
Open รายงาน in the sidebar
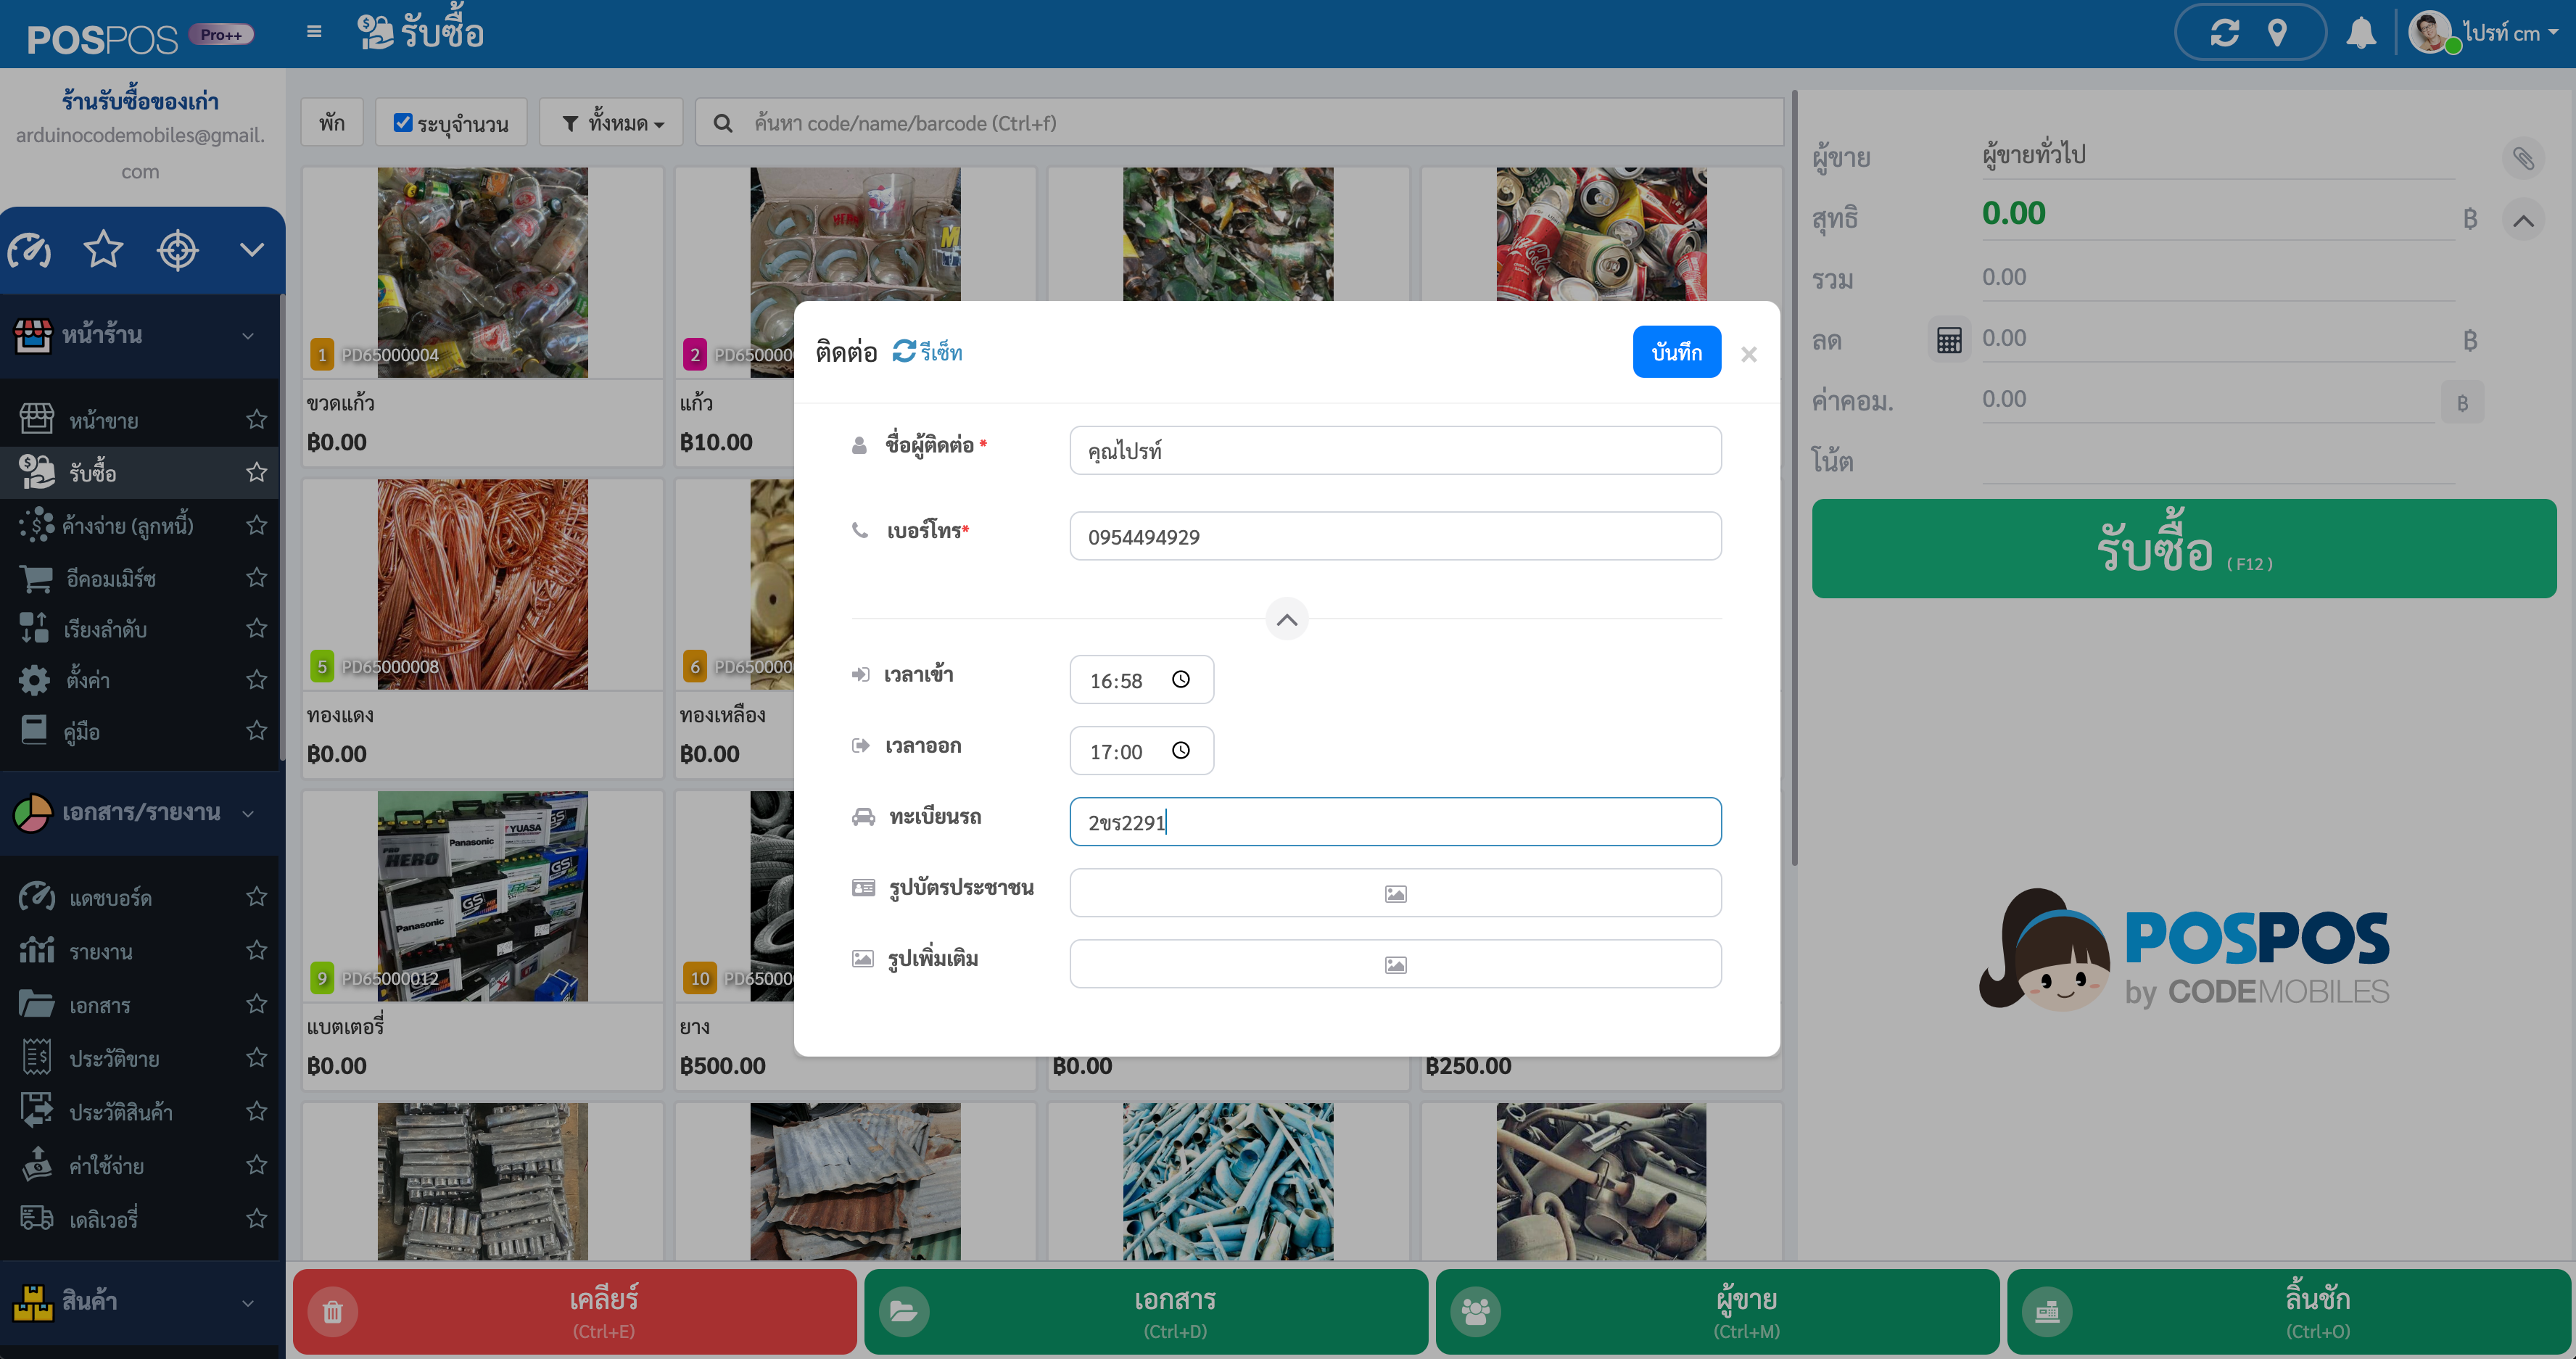[x=100, y=951]
